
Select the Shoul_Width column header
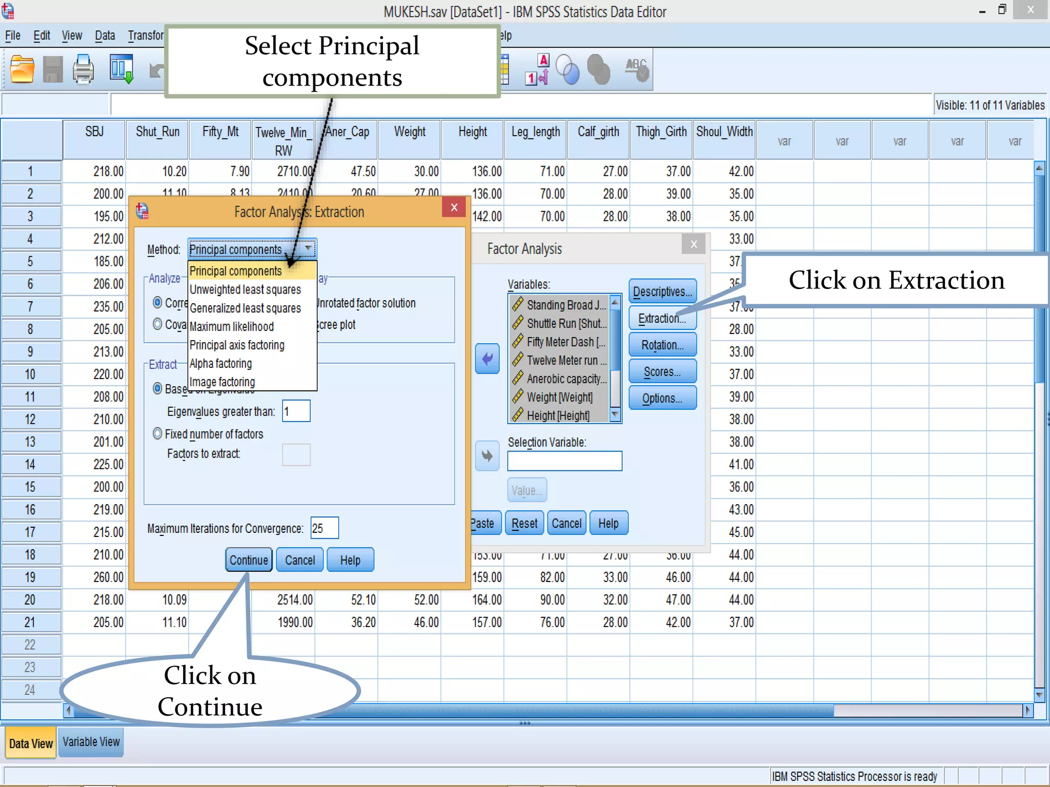point(724,139)
